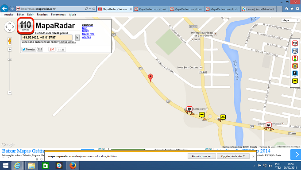Image resolution: width=301 pixels, height=170 pixels.
Task: Click the 50 km/h radar marker near roundabout
Action: pyautogui.click(x=189, y=109)
